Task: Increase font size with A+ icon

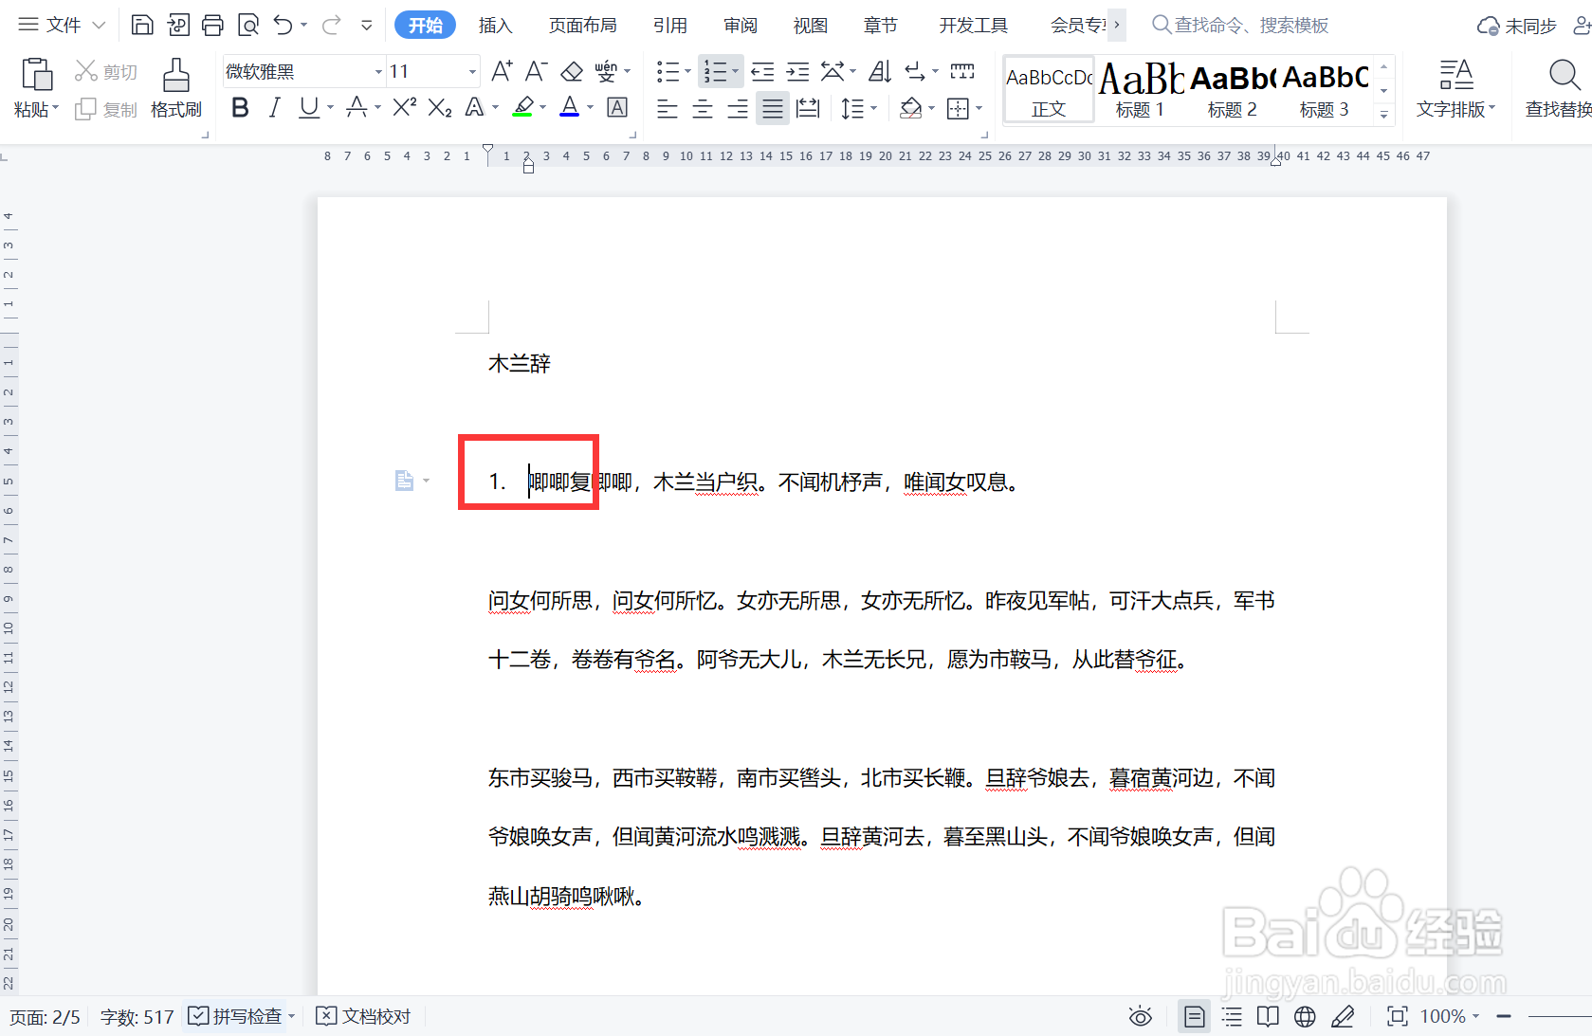Action: pos(502,71)
